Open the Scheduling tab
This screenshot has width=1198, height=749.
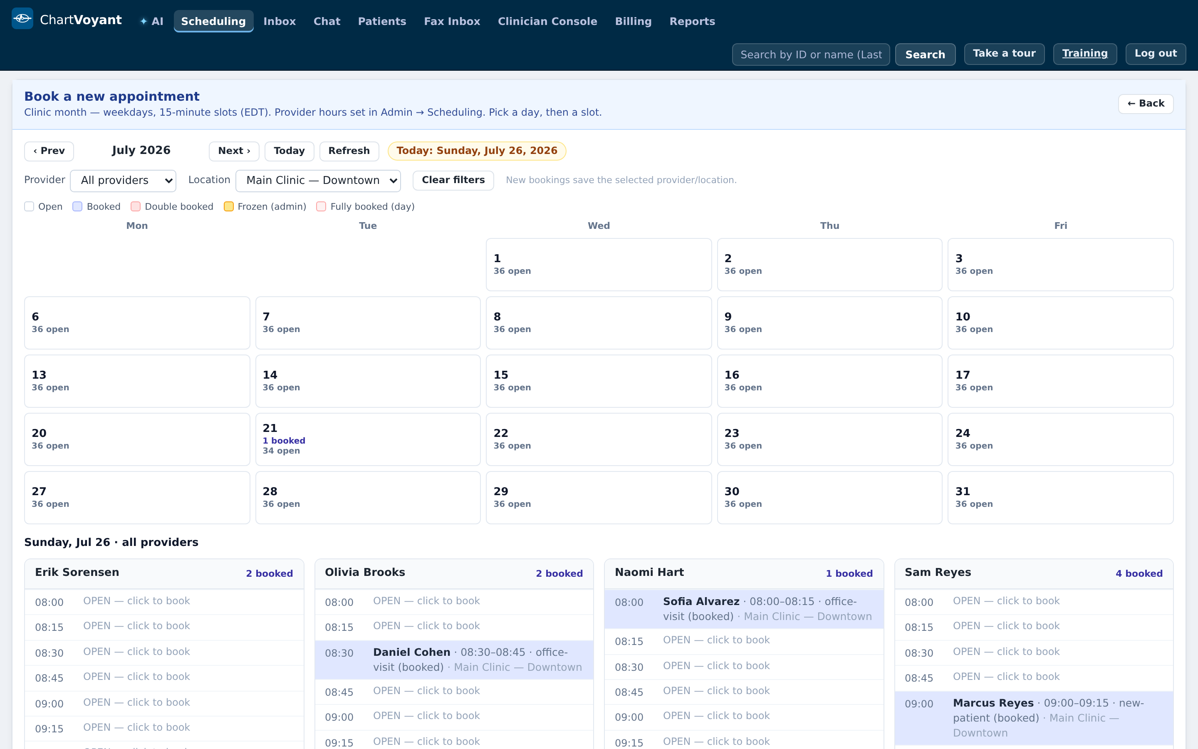tap(213, 21)
